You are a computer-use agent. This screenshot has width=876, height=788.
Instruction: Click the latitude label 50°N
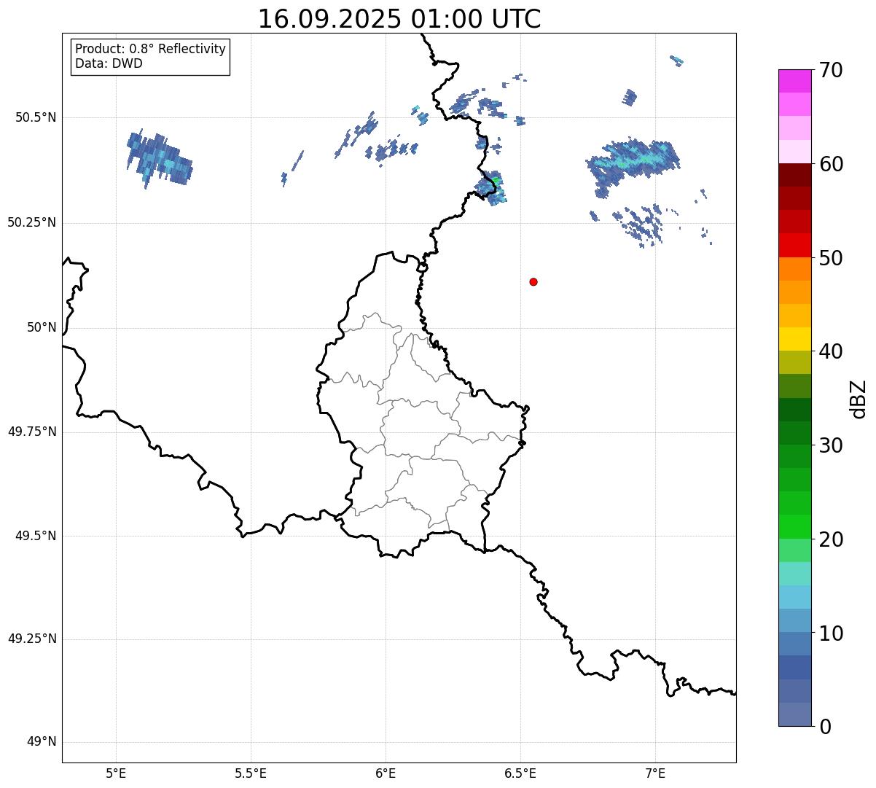[x=42, y=327]
